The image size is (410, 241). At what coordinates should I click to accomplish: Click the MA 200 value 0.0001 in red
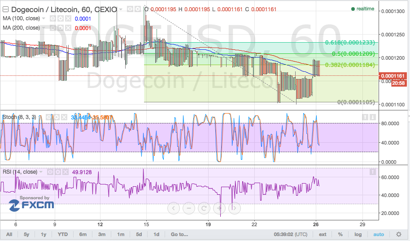point(83,28)
